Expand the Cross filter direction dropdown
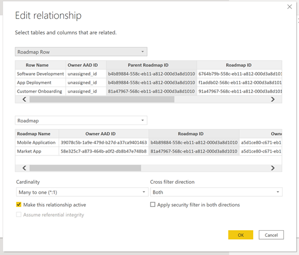 216,192
